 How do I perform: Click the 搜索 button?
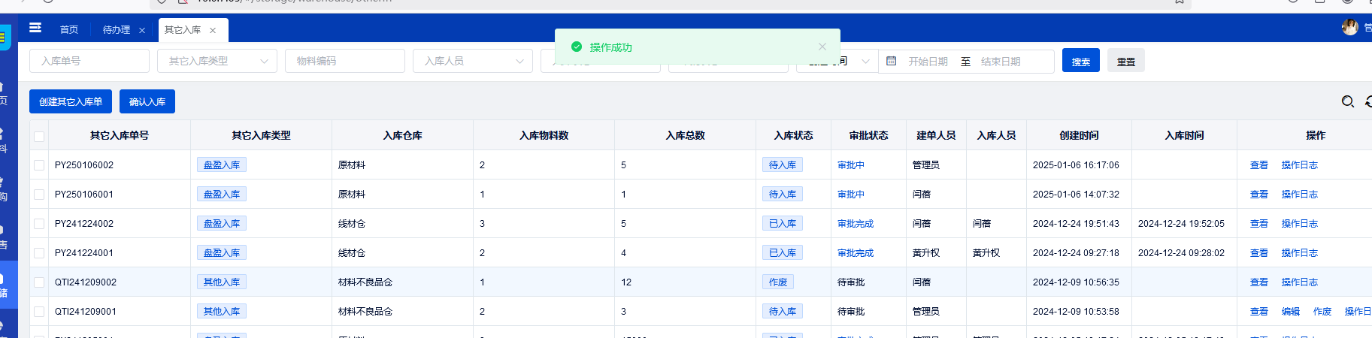coord(1081,61)
